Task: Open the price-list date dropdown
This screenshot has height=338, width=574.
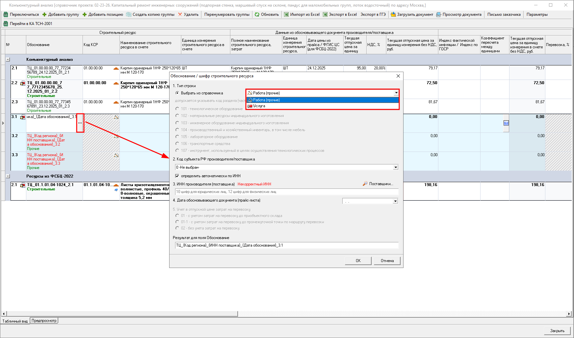Action: 395,201
